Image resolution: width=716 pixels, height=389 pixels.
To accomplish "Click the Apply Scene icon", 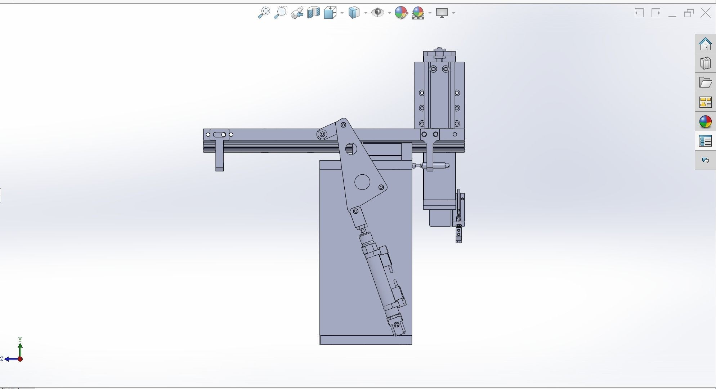I will (x=418, y=13).
